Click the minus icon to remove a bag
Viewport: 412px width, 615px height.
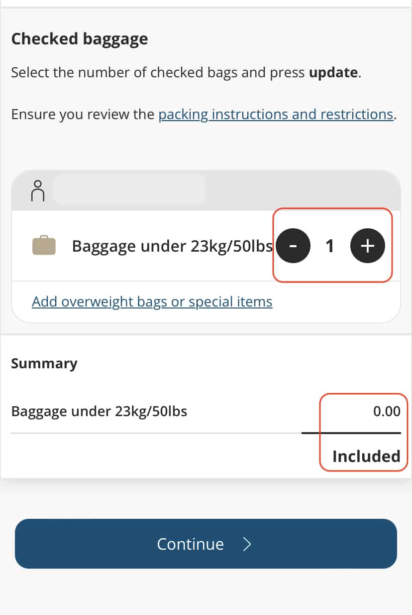(293, 245)
